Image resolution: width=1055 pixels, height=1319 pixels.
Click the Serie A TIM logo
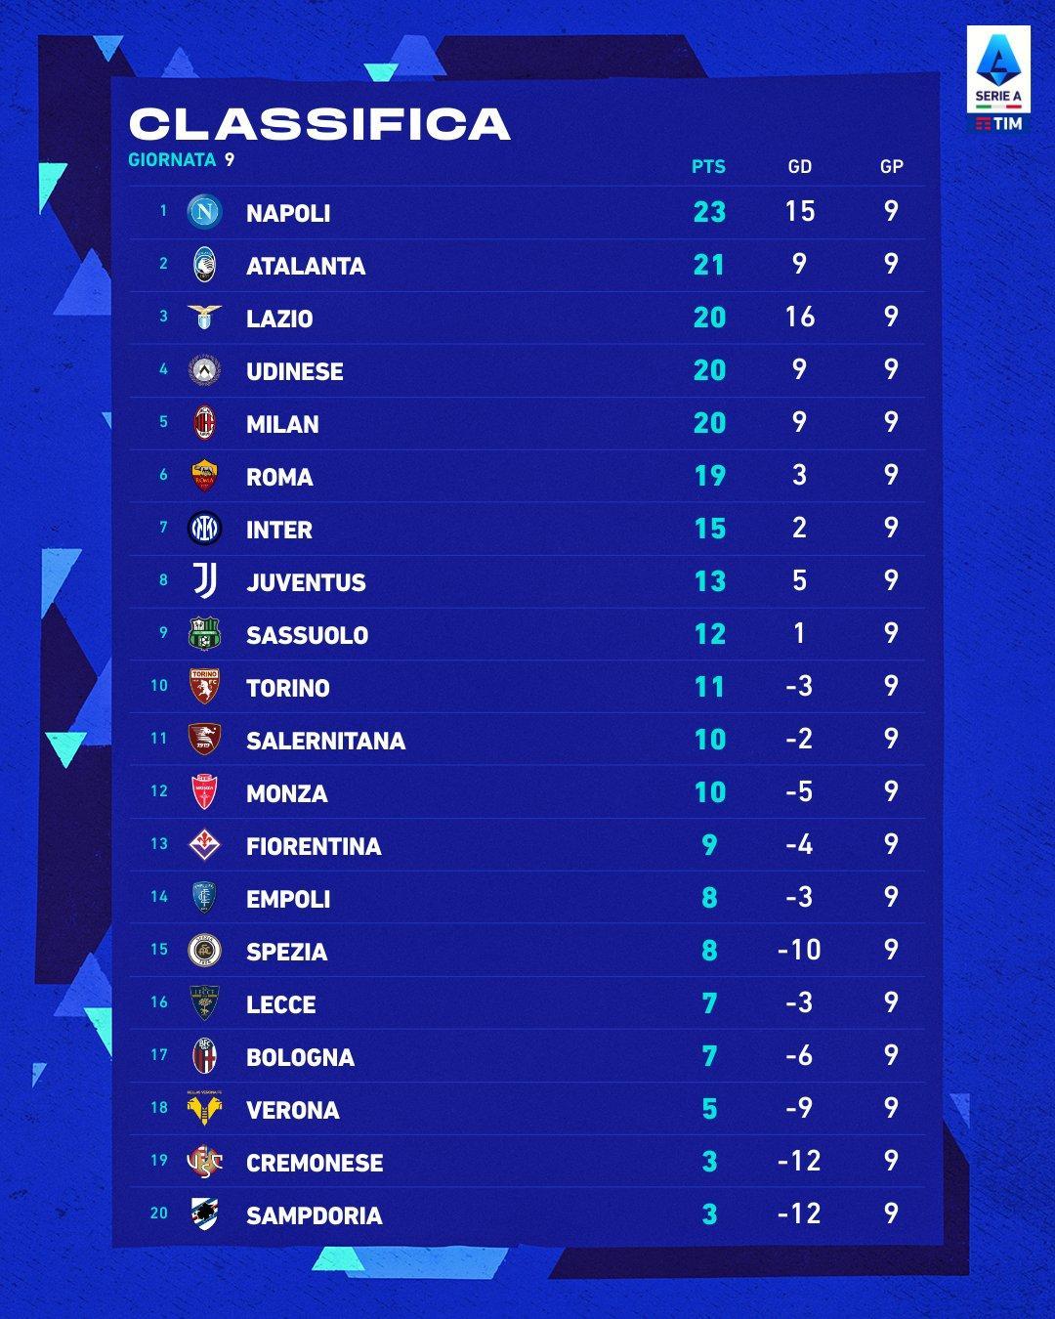click(x=997, y=80)
